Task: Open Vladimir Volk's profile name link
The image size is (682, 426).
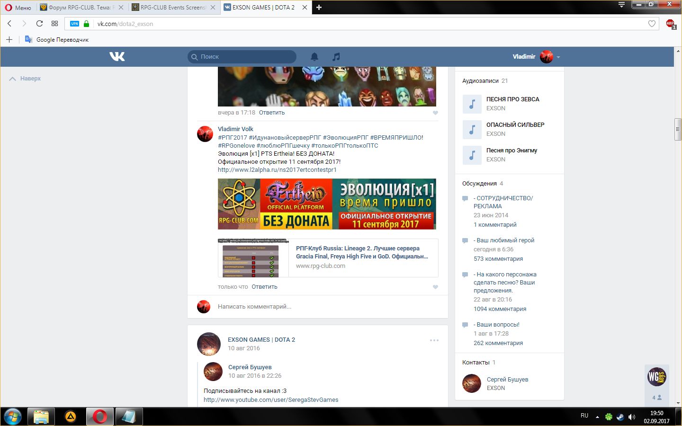Action: 235,129
